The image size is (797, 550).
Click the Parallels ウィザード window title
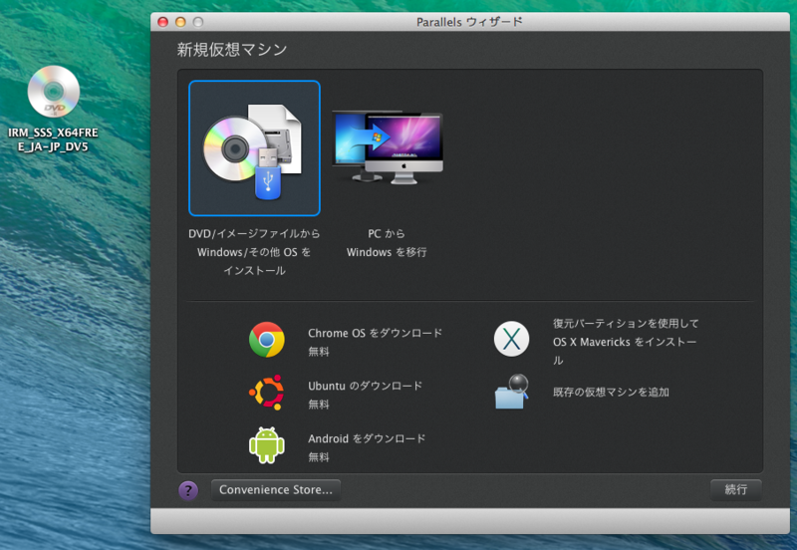pos(469,22)
